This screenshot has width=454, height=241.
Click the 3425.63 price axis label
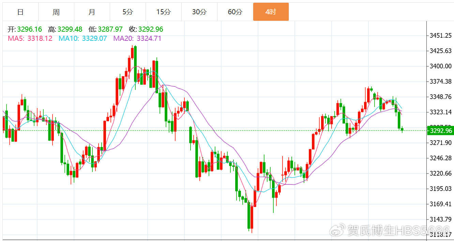(441, 51)
